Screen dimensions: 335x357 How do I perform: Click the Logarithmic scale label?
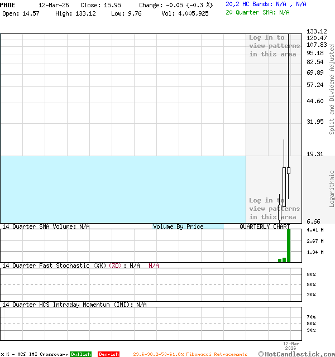click(x=332, y=189)
